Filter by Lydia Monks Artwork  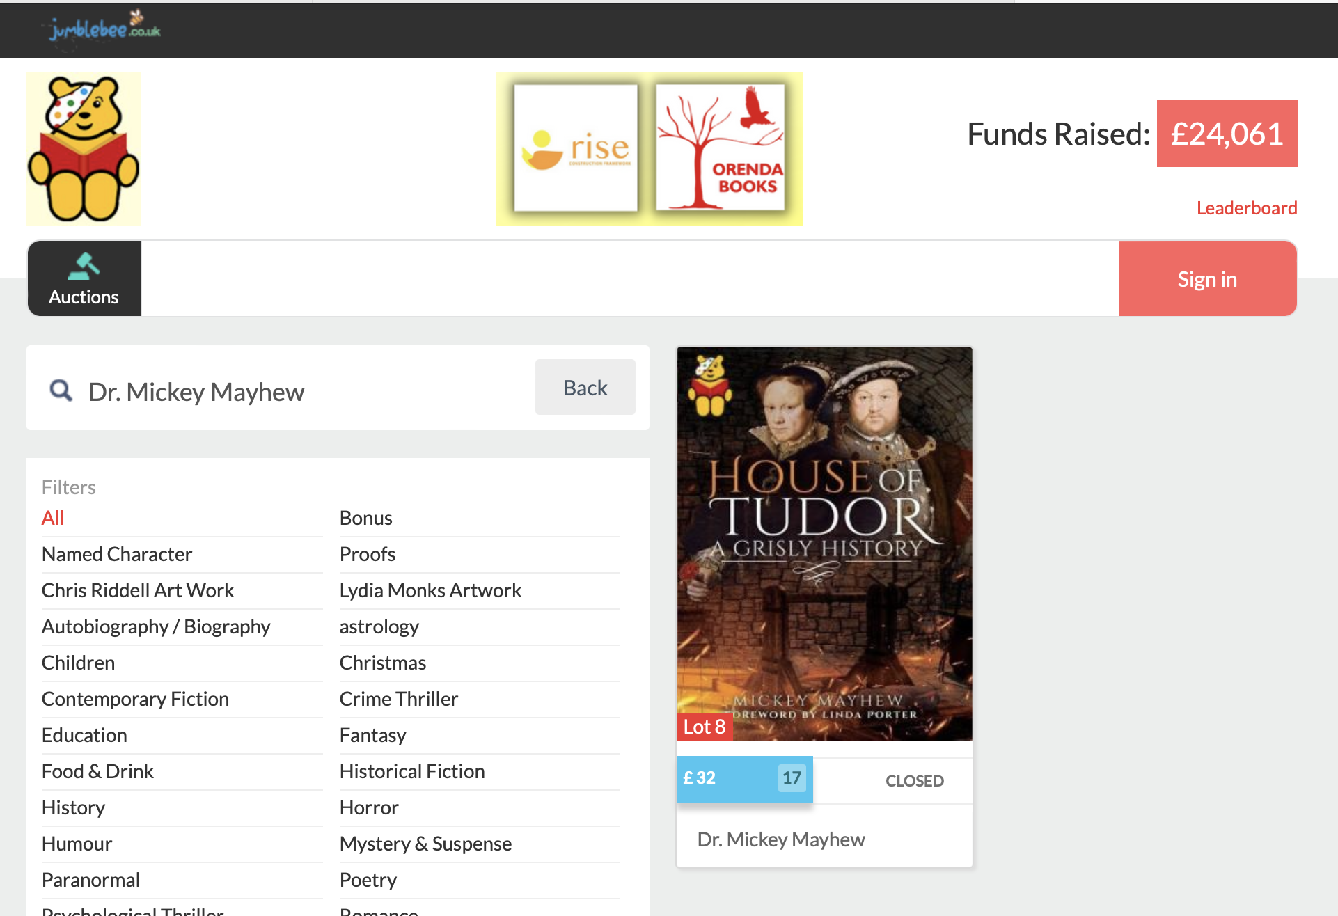[431, 590]
